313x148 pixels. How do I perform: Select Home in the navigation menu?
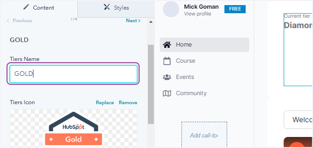[x=204, y=45]
